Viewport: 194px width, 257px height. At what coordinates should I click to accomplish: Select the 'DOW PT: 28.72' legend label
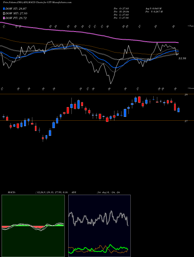coord(16,18)
